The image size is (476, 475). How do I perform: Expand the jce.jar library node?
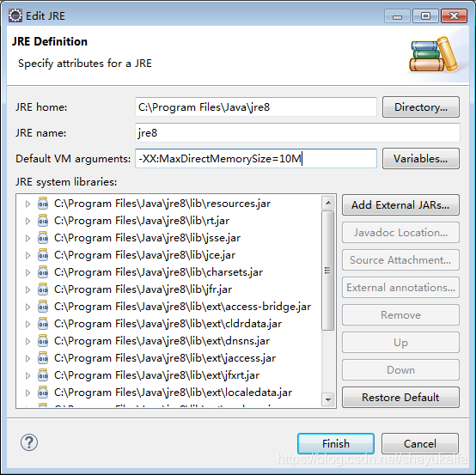coord(27,255)
